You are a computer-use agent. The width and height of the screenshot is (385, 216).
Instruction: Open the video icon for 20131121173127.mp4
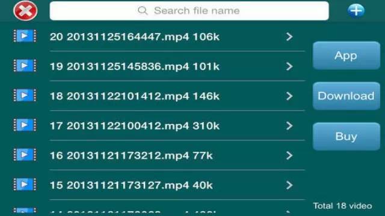point(25,184)
